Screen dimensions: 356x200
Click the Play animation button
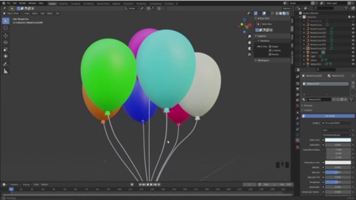152,184
